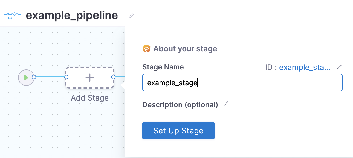Click the Set Up Stage button

178,131
